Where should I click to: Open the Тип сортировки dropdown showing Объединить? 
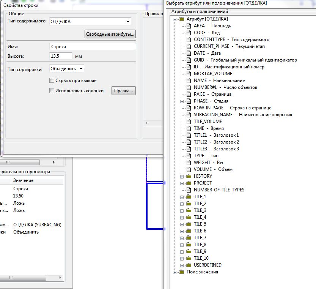(66, 69)
